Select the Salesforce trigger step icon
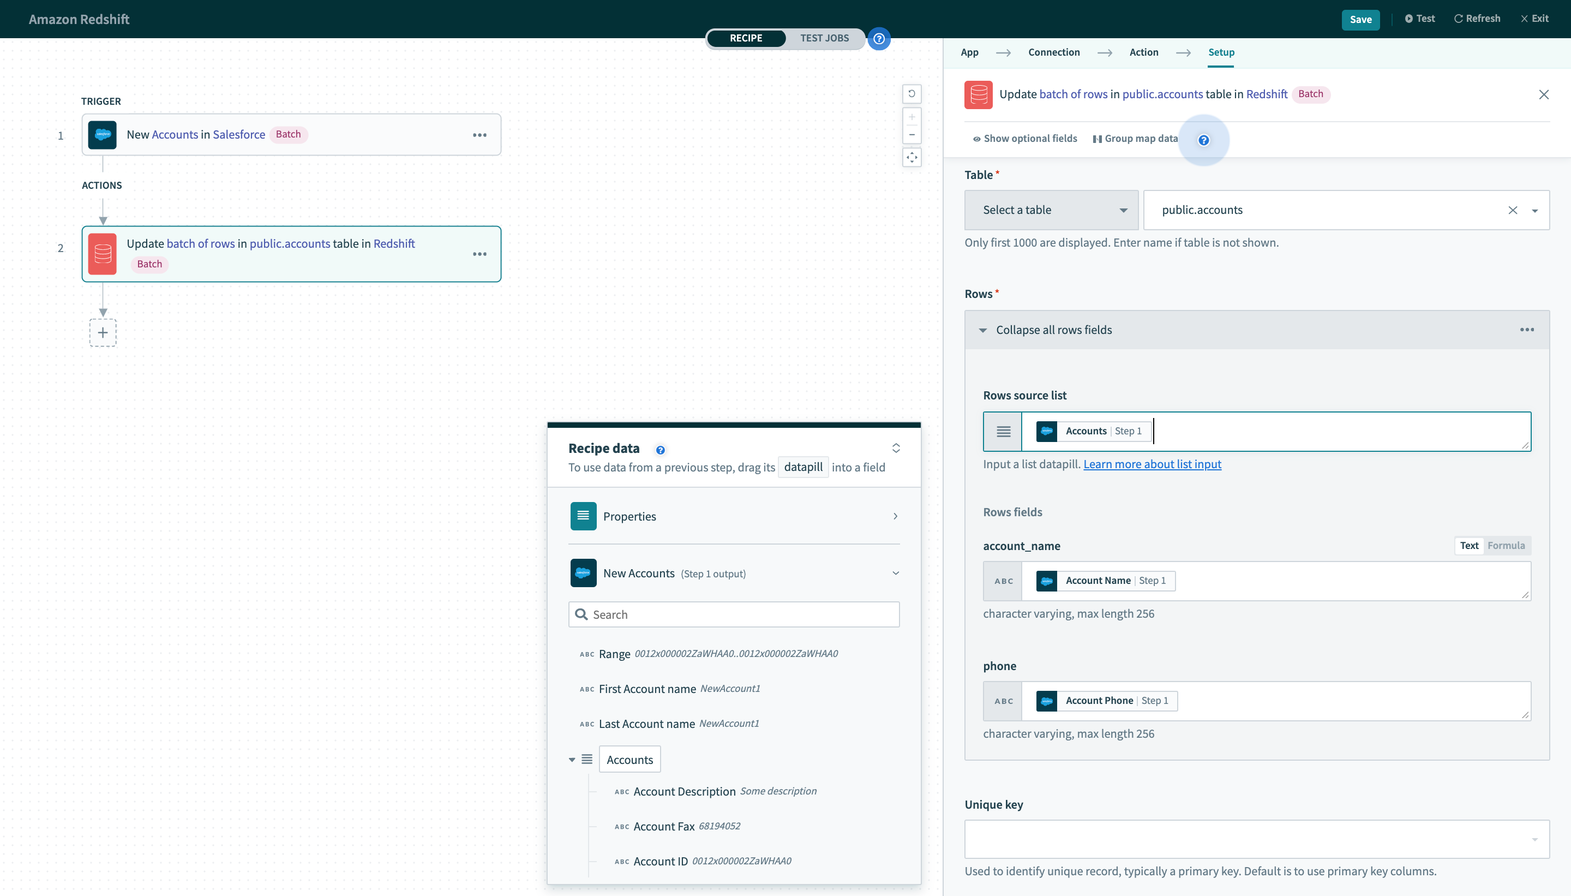The image size is (1571, 896). click(x=103, y=134)
